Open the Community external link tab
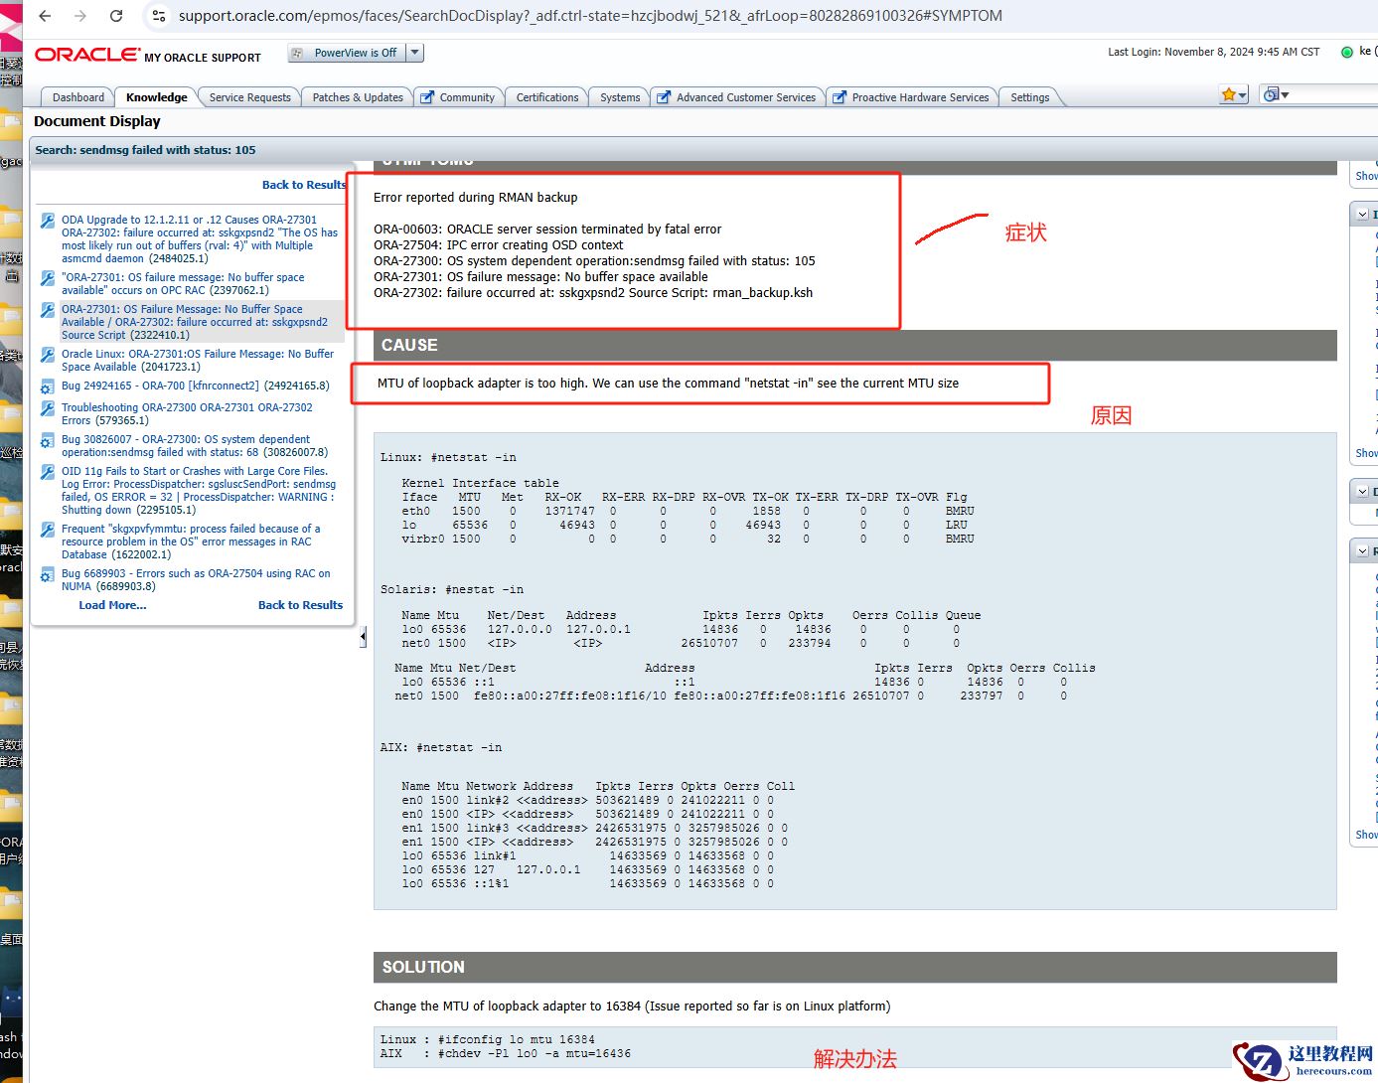 click(458, 97)
